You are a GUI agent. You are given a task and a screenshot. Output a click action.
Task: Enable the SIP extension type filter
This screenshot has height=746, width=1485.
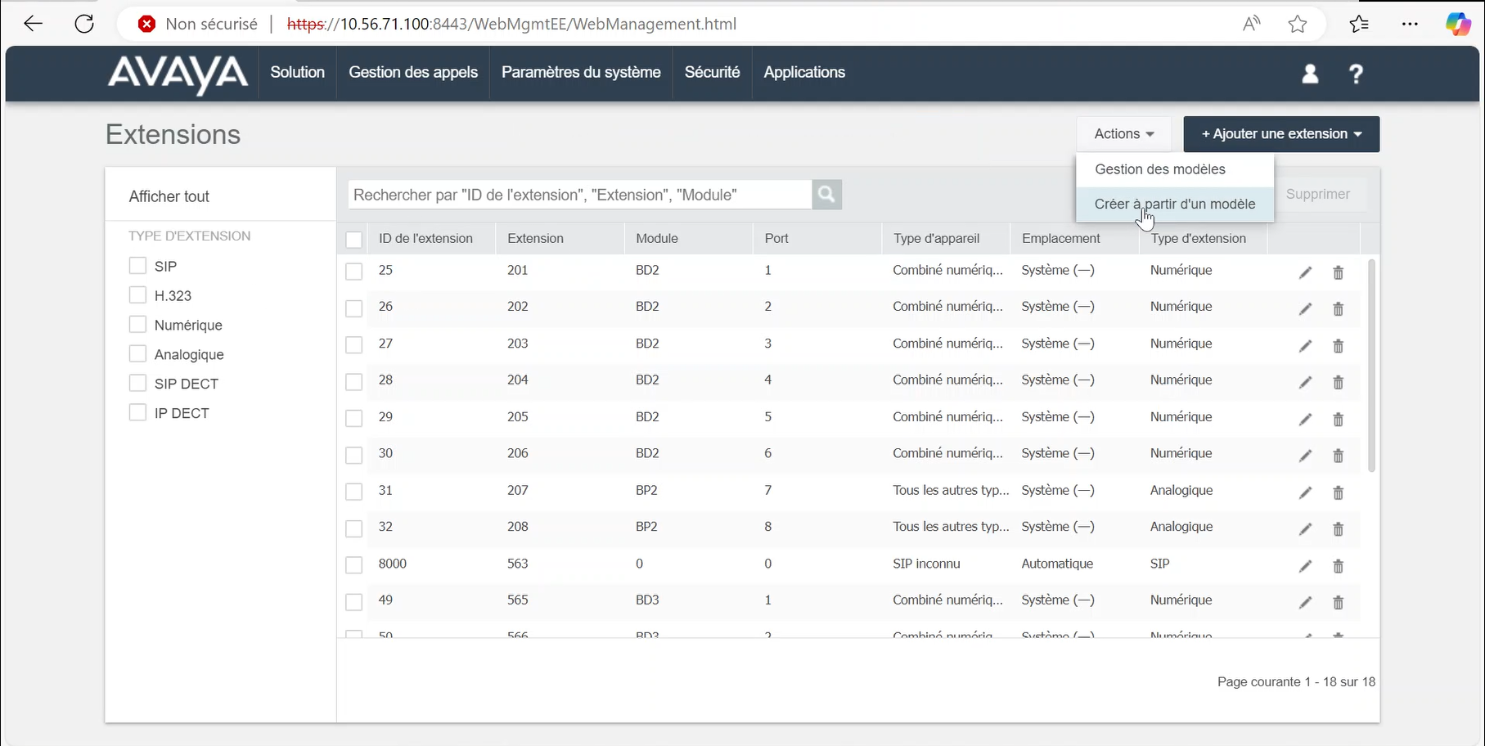pos(137,266)
